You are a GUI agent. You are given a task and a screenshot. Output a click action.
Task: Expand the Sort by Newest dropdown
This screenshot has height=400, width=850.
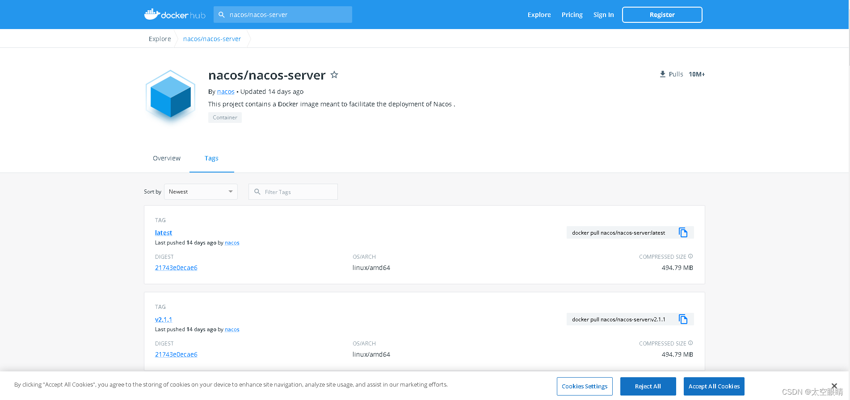click(201, 192)
